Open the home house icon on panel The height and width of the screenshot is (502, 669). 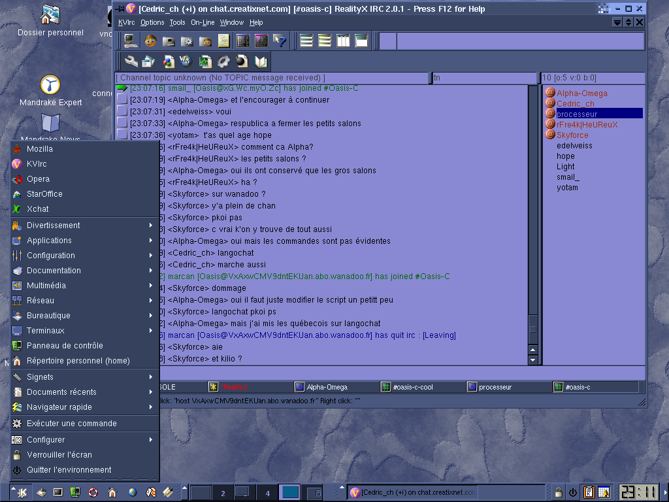point(112,493)
